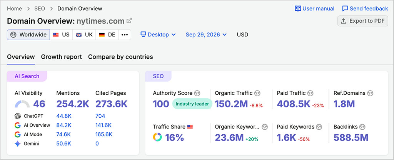Click AI Mode cited pages 165.6K
Viewport: 394px width, 160px height.
click(x=104, y=134)
